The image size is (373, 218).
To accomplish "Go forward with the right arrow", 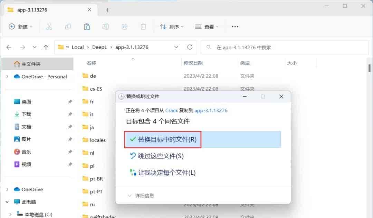I will pyautogui.click(x=22, y=47).
